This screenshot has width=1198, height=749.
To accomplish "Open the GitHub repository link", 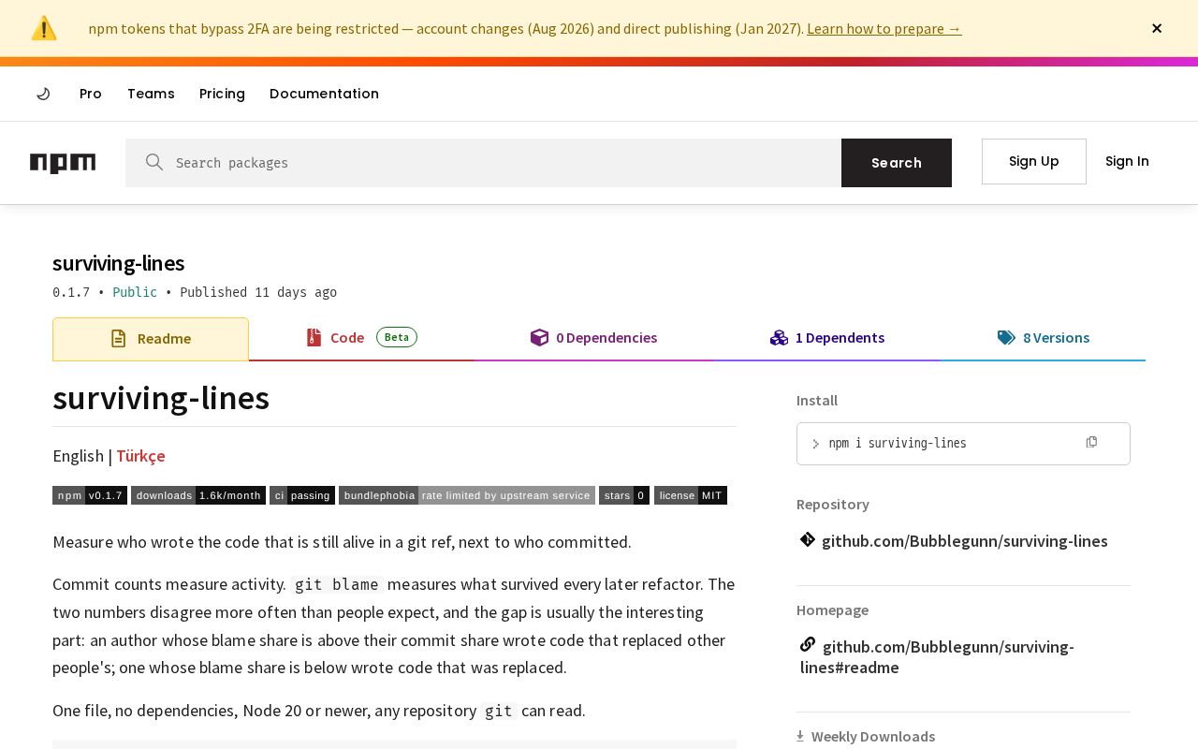I will click(964, 541).
